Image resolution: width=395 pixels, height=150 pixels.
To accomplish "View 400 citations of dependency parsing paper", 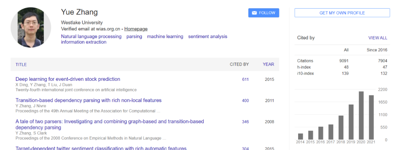I will point(245,100).
